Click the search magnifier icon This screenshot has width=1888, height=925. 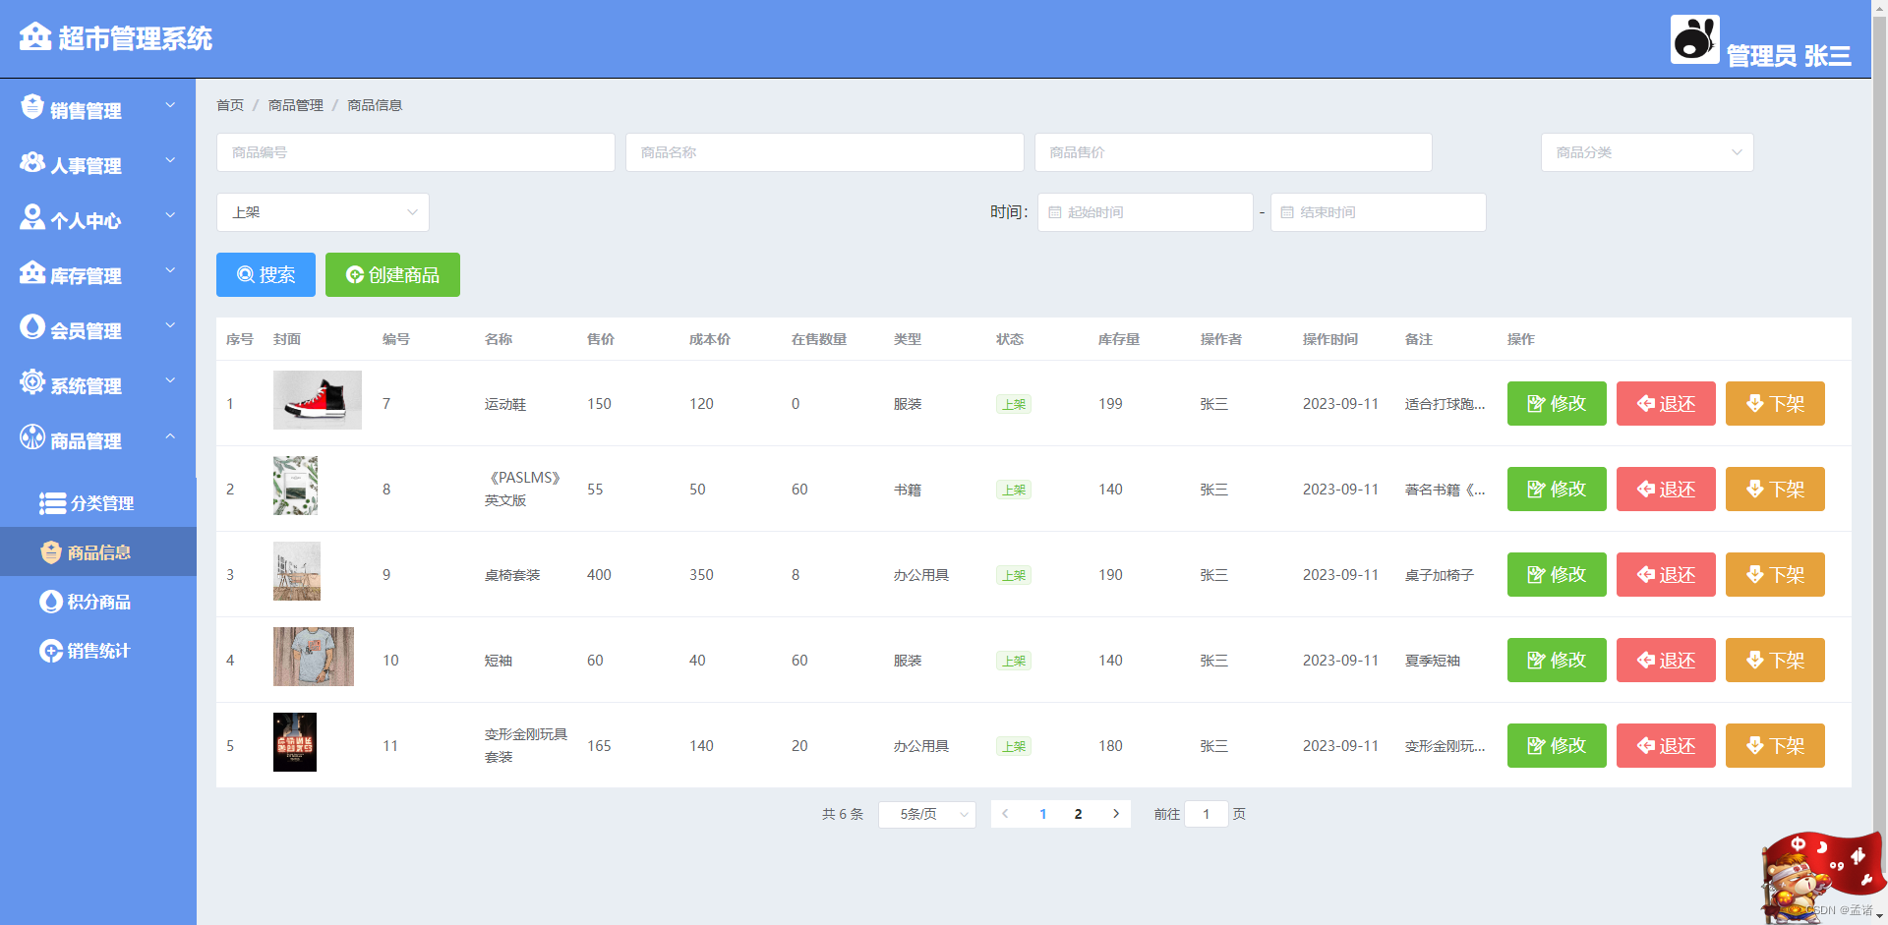(246, 274)
